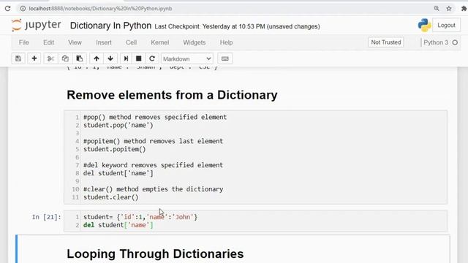Open the Insert menu

tap(104, 42)
